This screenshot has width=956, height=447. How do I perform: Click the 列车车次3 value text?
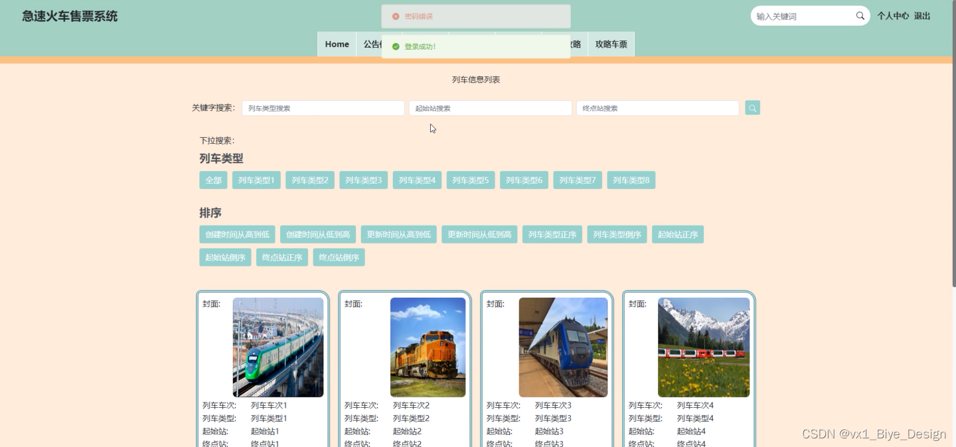[553, 405]
